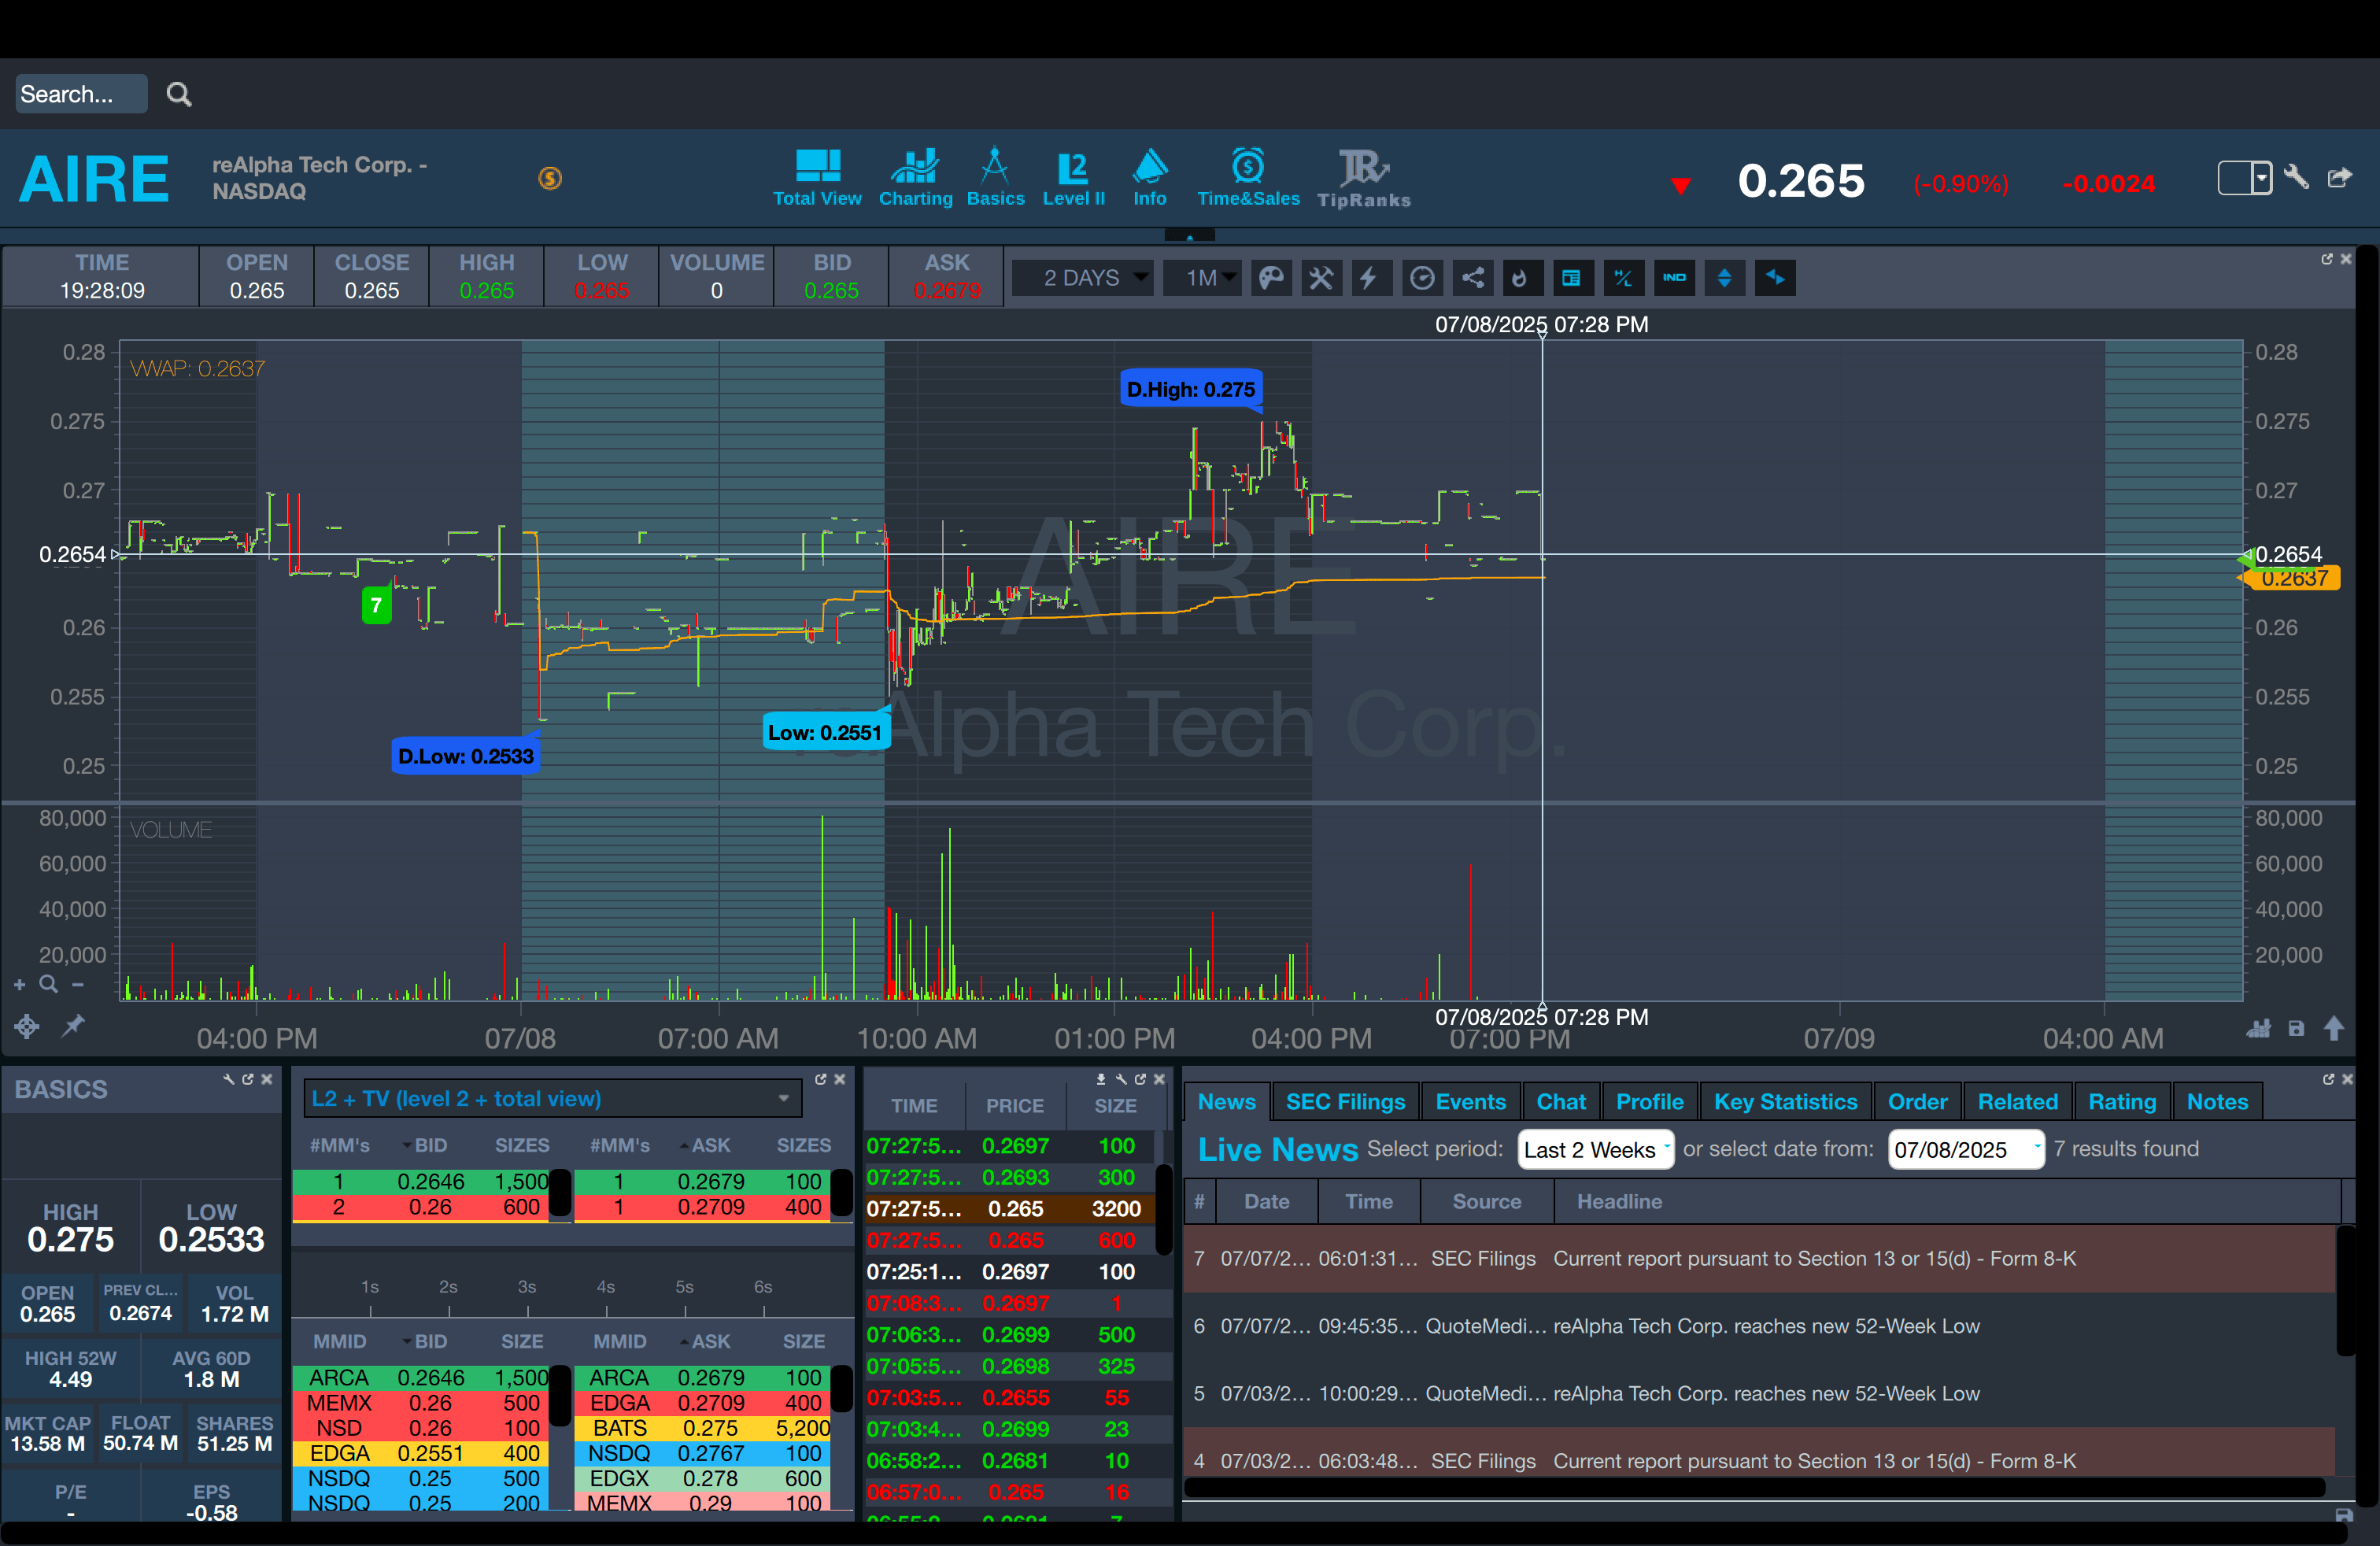This screenshot has width=2380, height=1546.
Task: Collapse the header panel with the small arrow
Action: tap(1190, 236)
